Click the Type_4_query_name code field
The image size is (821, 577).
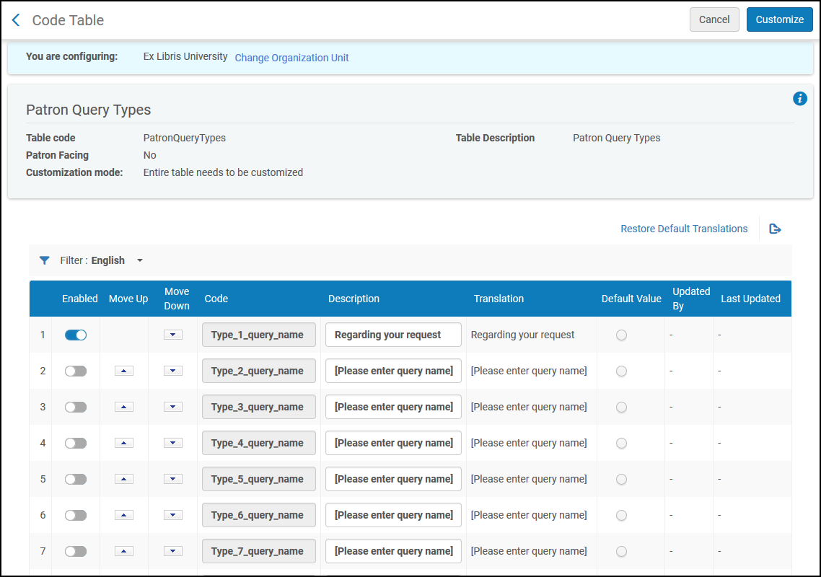tap(259, 443)
